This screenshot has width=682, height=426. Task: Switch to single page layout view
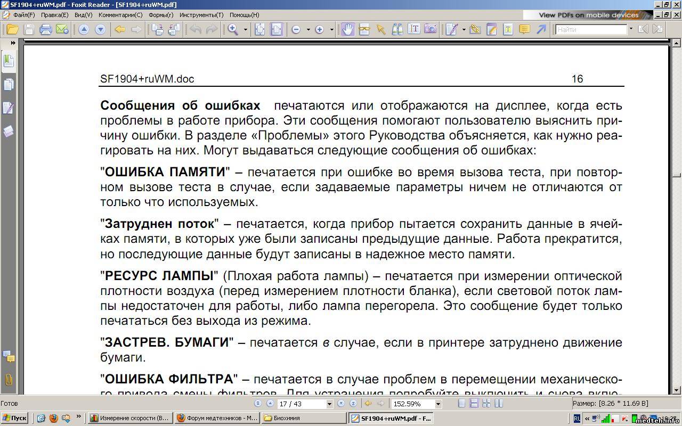click(x=462, y=404)
